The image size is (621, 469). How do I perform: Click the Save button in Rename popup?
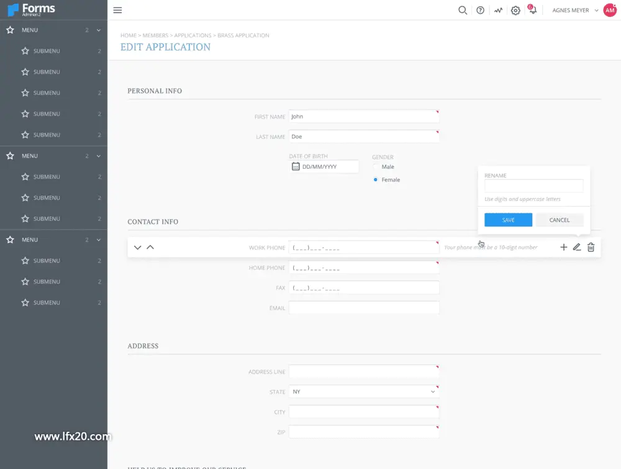click(508, 220)
